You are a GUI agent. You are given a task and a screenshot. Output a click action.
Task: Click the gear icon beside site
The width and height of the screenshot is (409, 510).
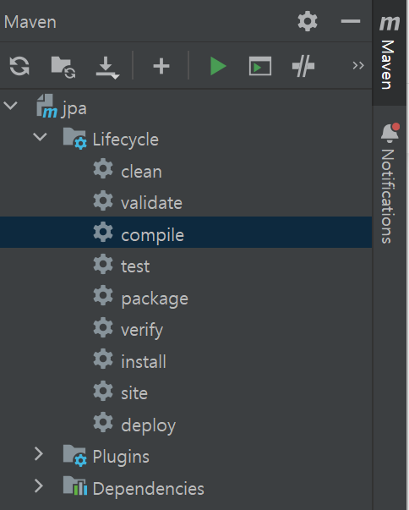(103, 390)
